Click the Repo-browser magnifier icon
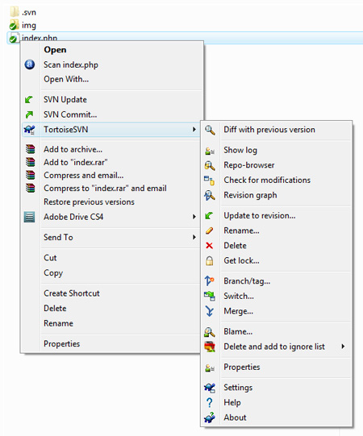 pos(210,165)
